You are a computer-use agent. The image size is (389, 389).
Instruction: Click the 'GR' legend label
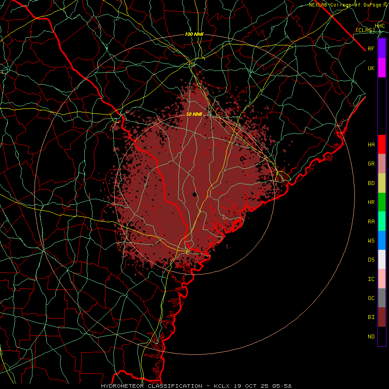(371, 164)
